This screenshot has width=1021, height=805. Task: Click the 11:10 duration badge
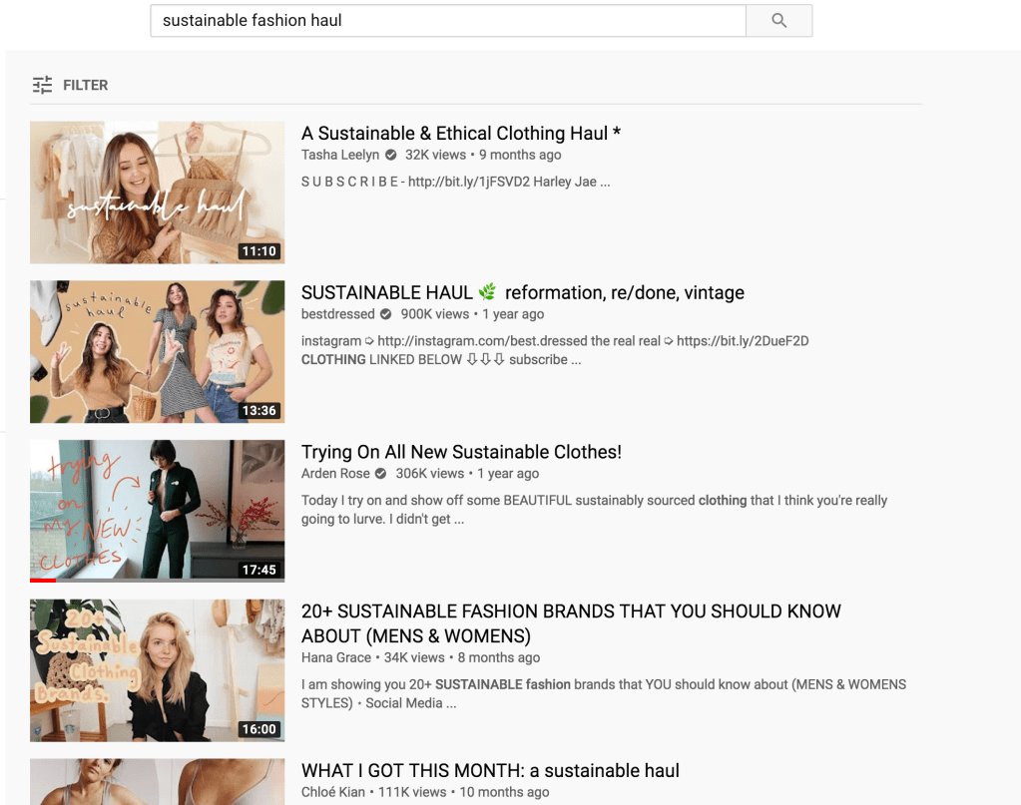point(258,251)
